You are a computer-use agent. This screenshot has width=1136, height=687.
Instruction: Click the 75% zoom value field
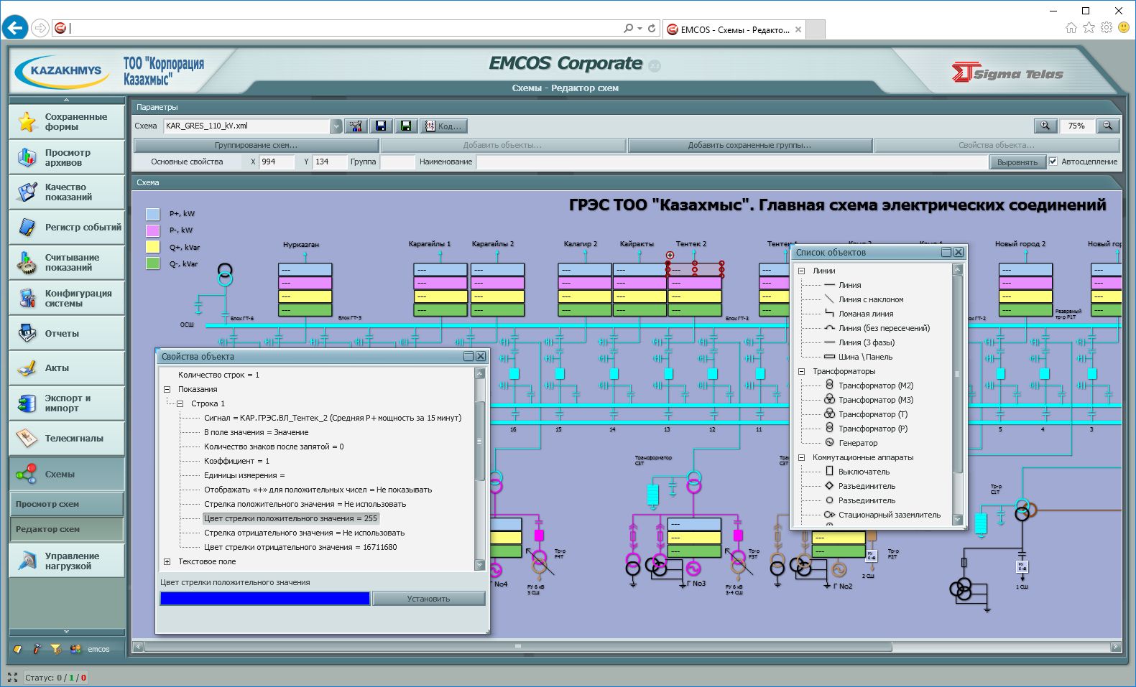pos(1076,126)
